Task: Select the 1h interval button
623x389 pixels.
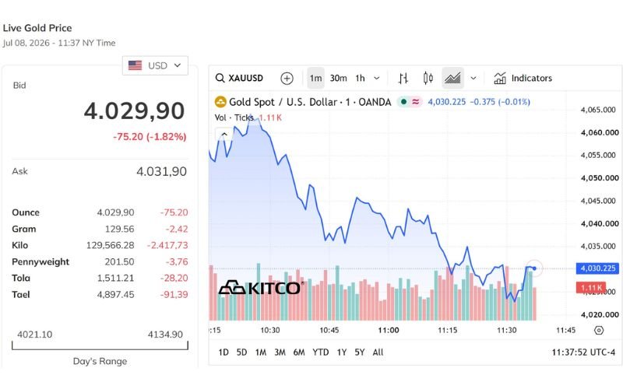Action: click(x=360, y=79)
